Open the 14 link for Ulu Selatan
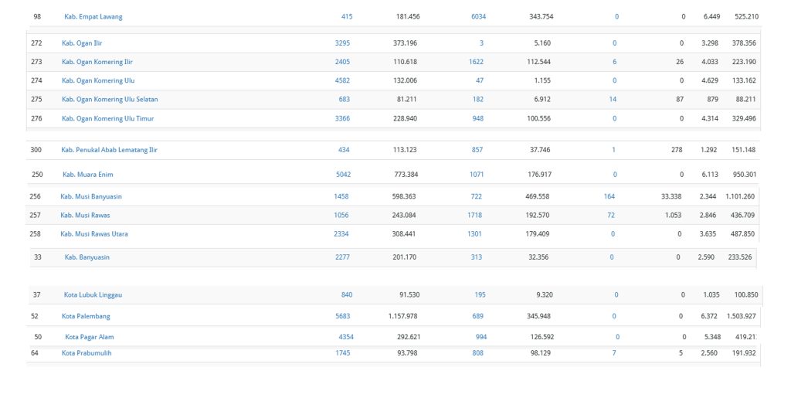The image size is (791, 398). tap(613, 100)
